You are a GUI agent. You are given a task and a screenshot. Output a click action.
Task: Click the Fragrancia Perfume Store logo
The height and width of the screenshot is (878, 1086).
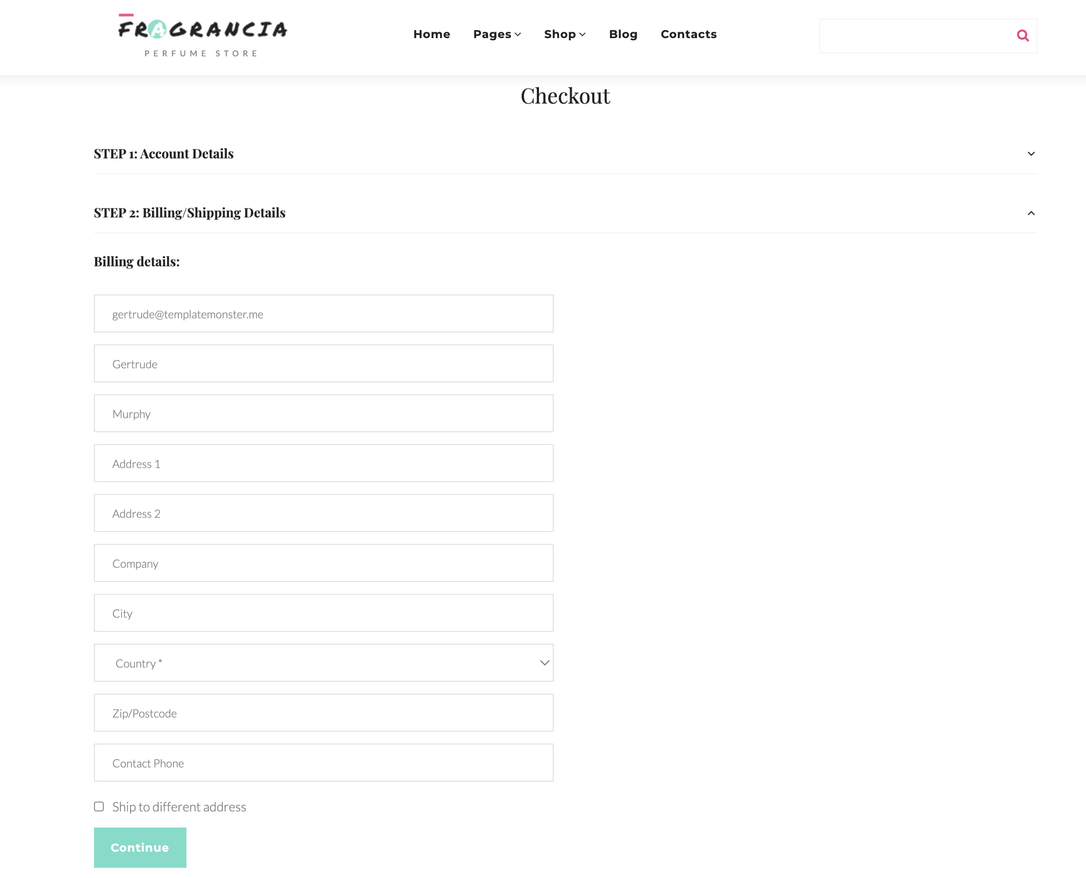click(x=203, y=35)
